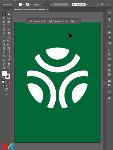The width and height of the screenshot is (113, 150).
Task: Select the Pencil/Shaper tool in tools panel
Action: click(4, 33)
